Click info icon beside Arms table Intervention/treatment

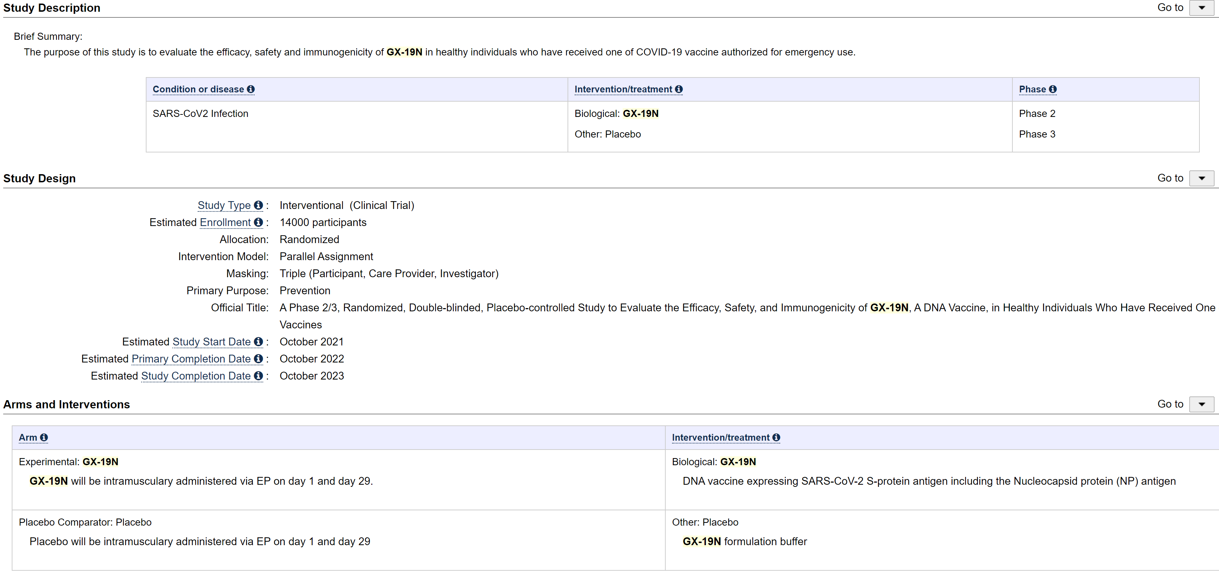tap(776, 437)
